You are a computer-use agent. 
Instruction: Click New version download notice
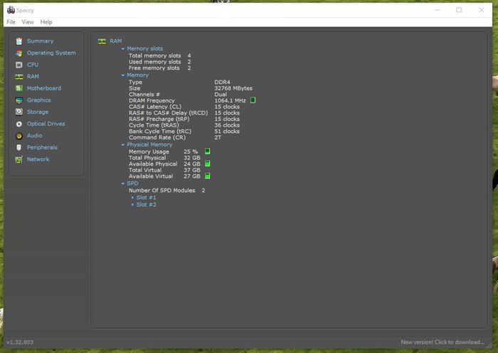(x=443, y=342)
